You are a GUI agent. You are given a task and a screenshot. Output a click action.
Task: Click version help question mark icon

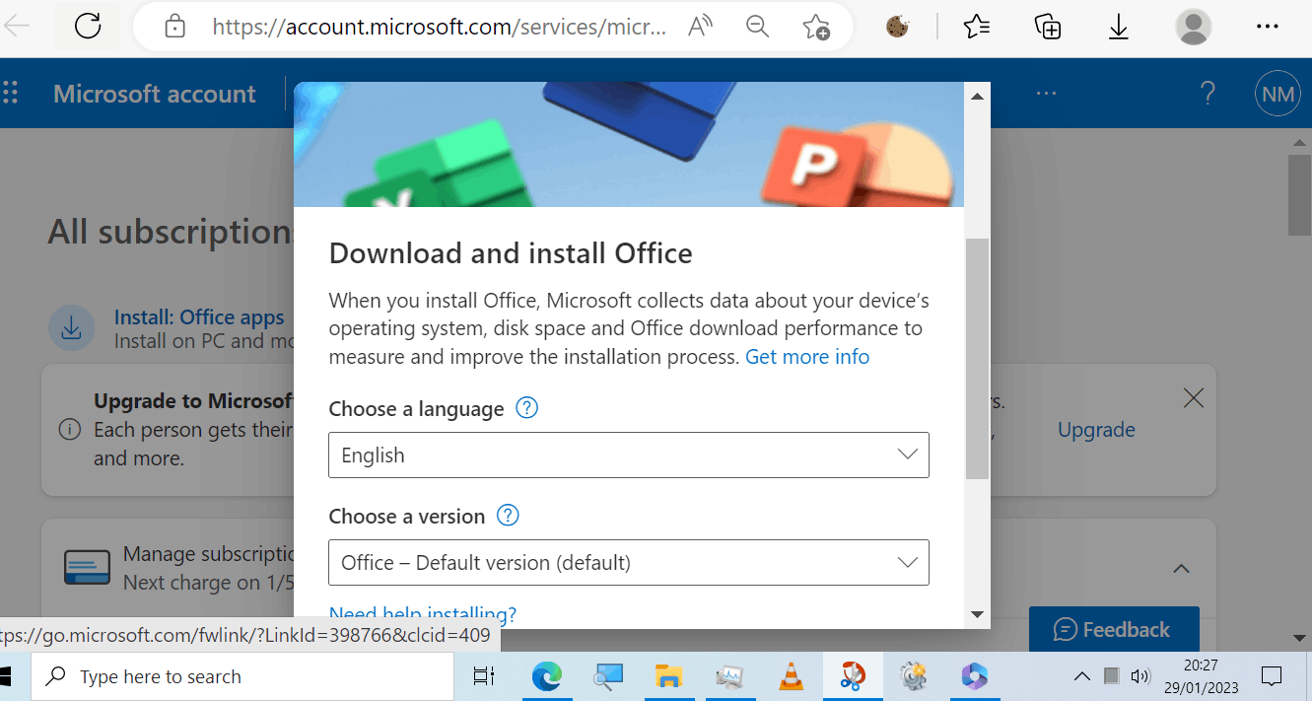(x=508, y=515)
